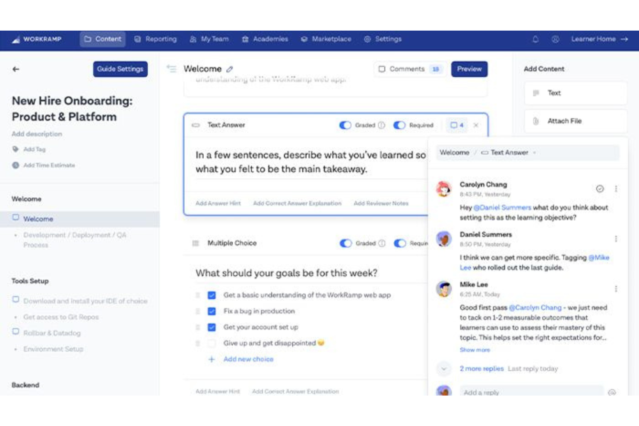Click the mention icon in the reply box
The width and height of the screenshot is (639, 426).
[612, 392]
